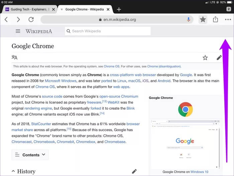This screenshot has height=176, width=234.
Task: Open the Wikipedia hamburger menu
Action: tap(18, 31)
